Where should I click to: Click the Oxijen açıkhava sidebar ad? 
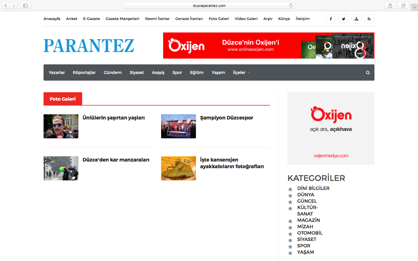(331, 128)
